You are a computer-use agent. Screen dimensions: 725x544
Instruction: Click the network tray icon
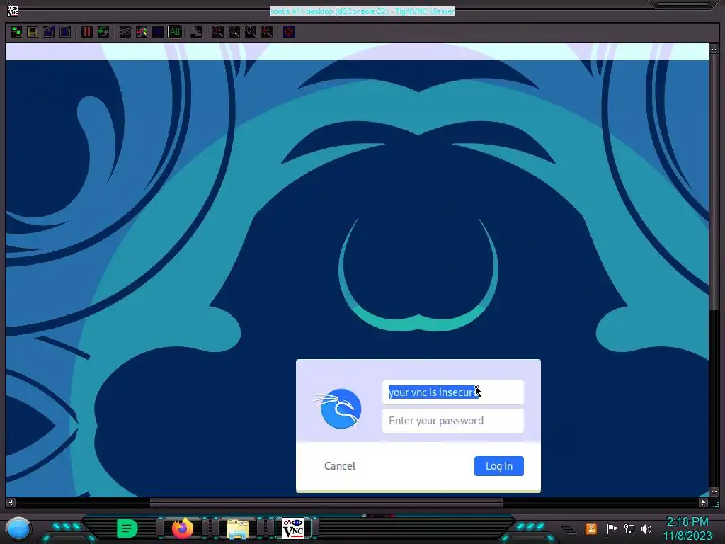(629, 528)
